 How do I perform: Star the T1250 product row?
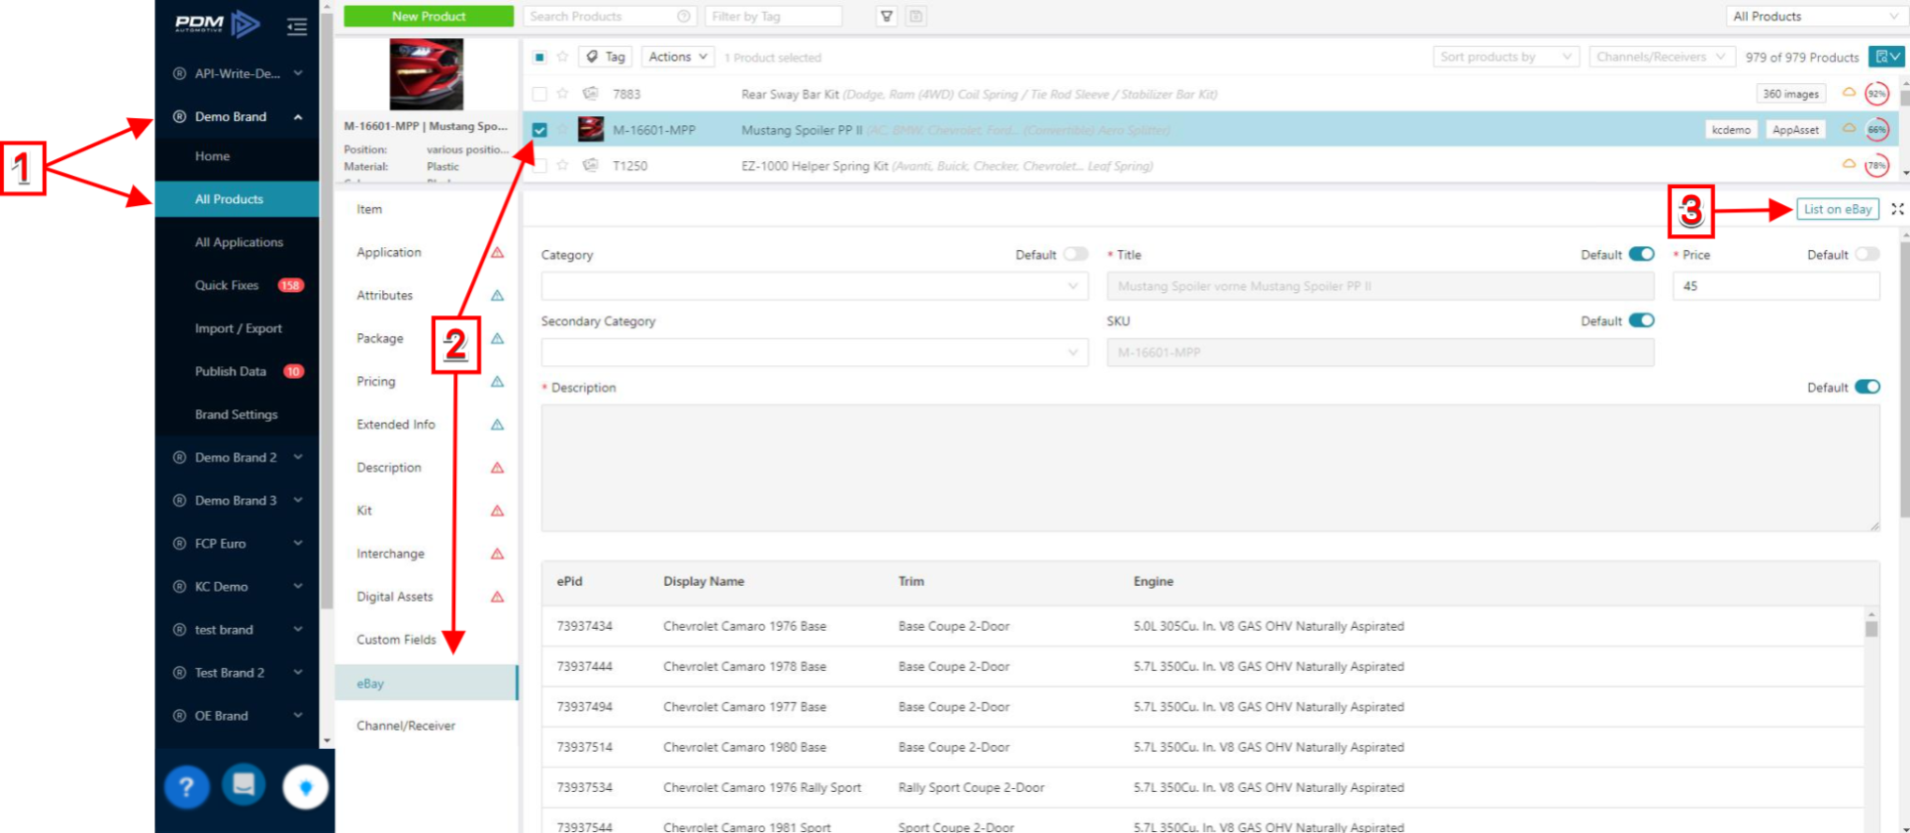click(563, 166)
